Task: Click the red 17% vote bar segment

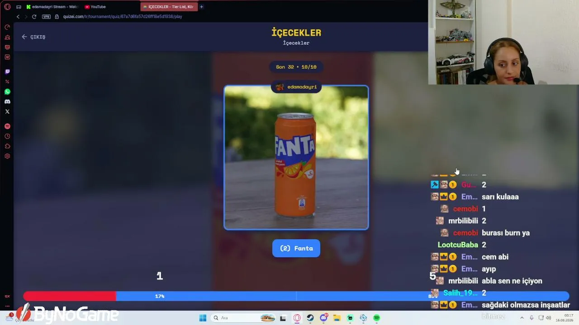Action: tap(70, 296)
